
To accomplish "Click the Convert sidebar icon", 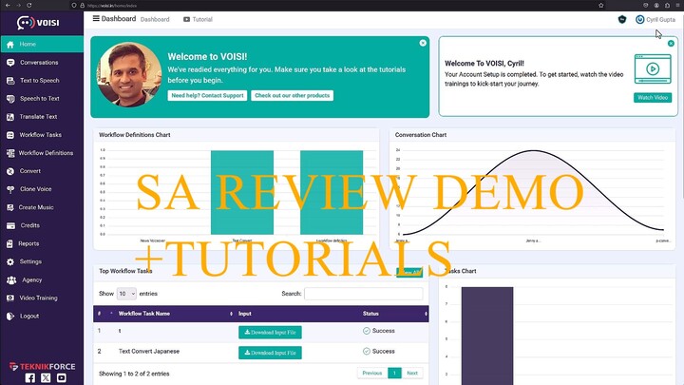I will point(10,171).
